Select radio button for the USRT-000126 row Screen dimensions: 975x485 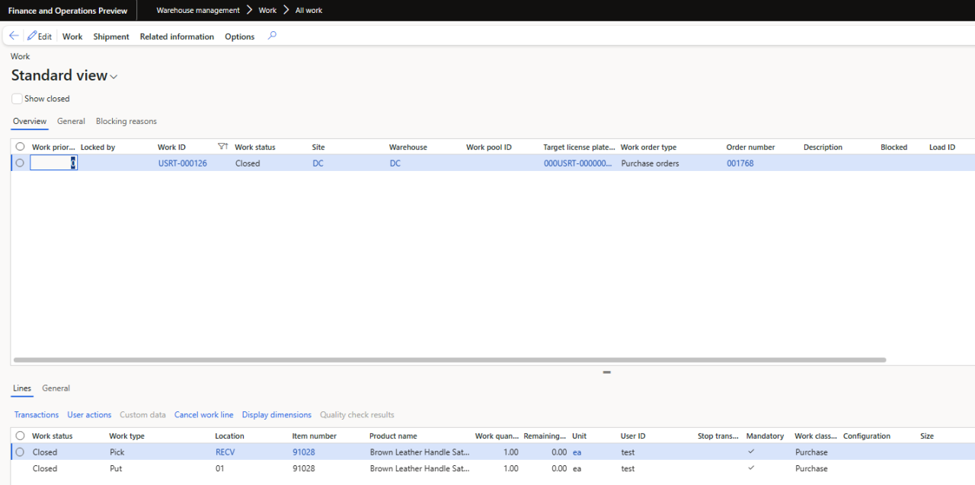[x=19, y=162]
